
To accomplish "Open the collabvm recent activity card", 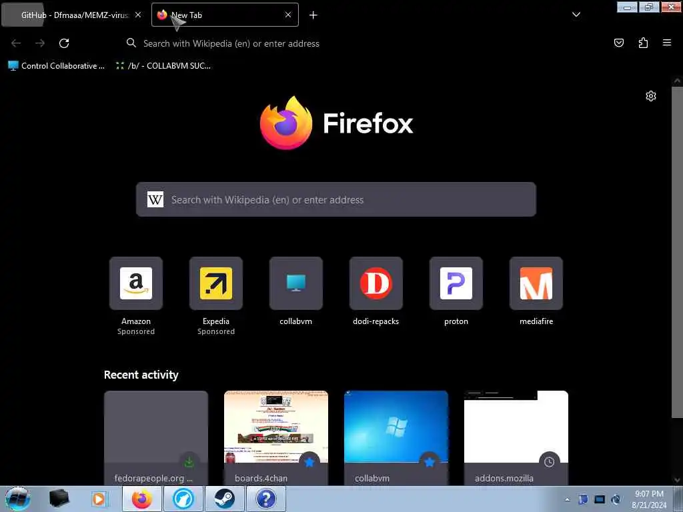I will tap(396, 438).
